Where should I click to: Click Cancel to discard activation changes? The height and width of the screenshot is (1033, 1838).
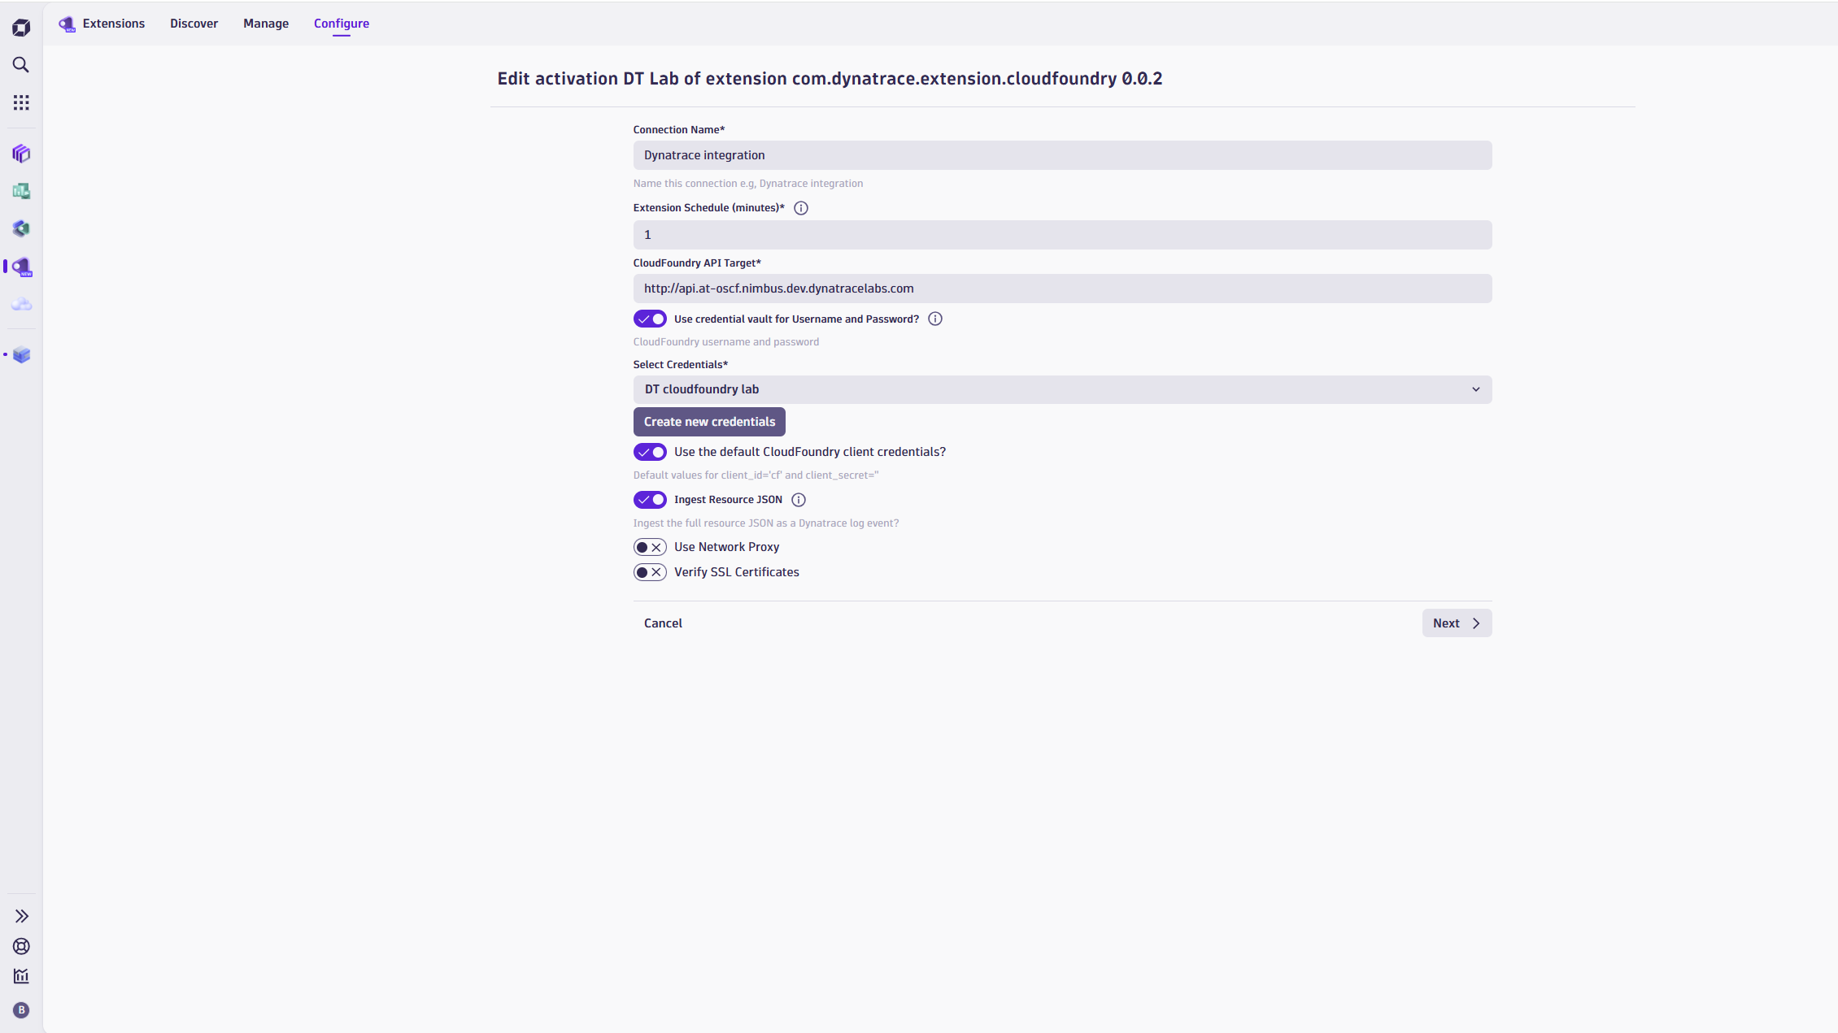[663, 623]
